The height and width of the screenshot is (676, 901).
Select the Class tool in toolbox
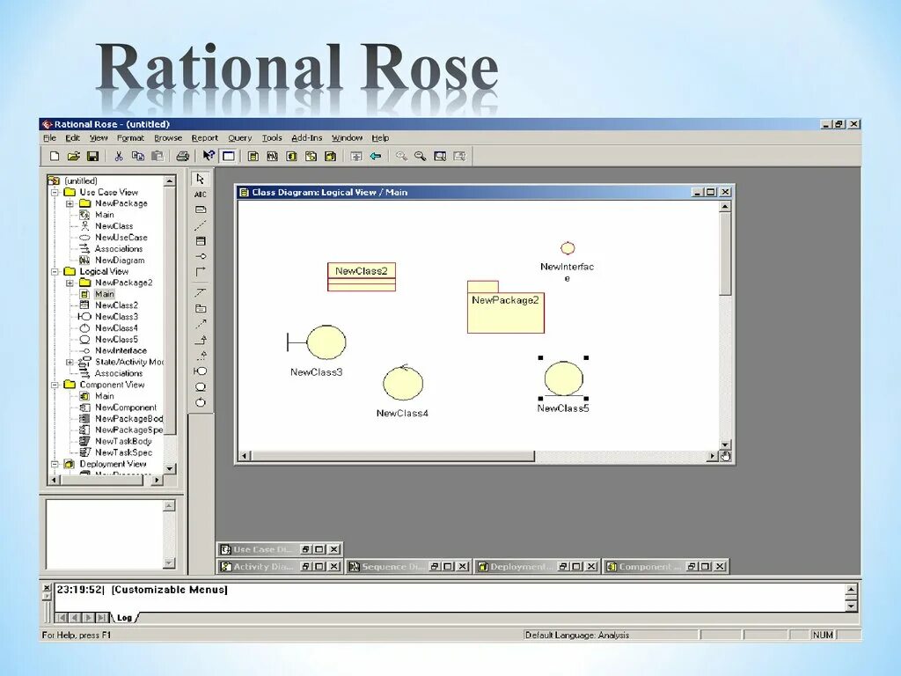coord(201,241)
